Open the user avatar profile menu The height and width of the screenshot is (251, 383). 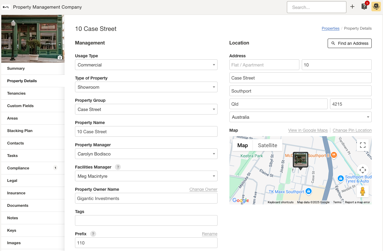[x=376, y=7]
